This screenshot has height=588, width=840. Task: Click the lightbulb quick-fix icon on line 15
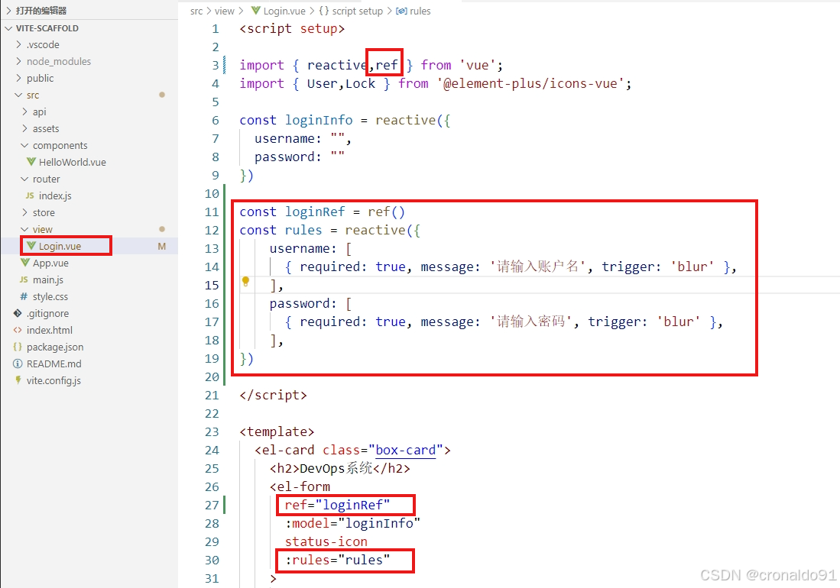pos(245,281)
